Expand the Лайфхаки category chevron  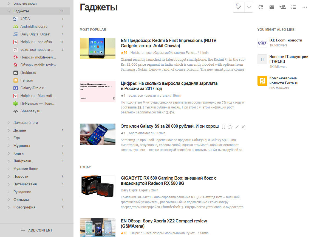tap(9, 161)
